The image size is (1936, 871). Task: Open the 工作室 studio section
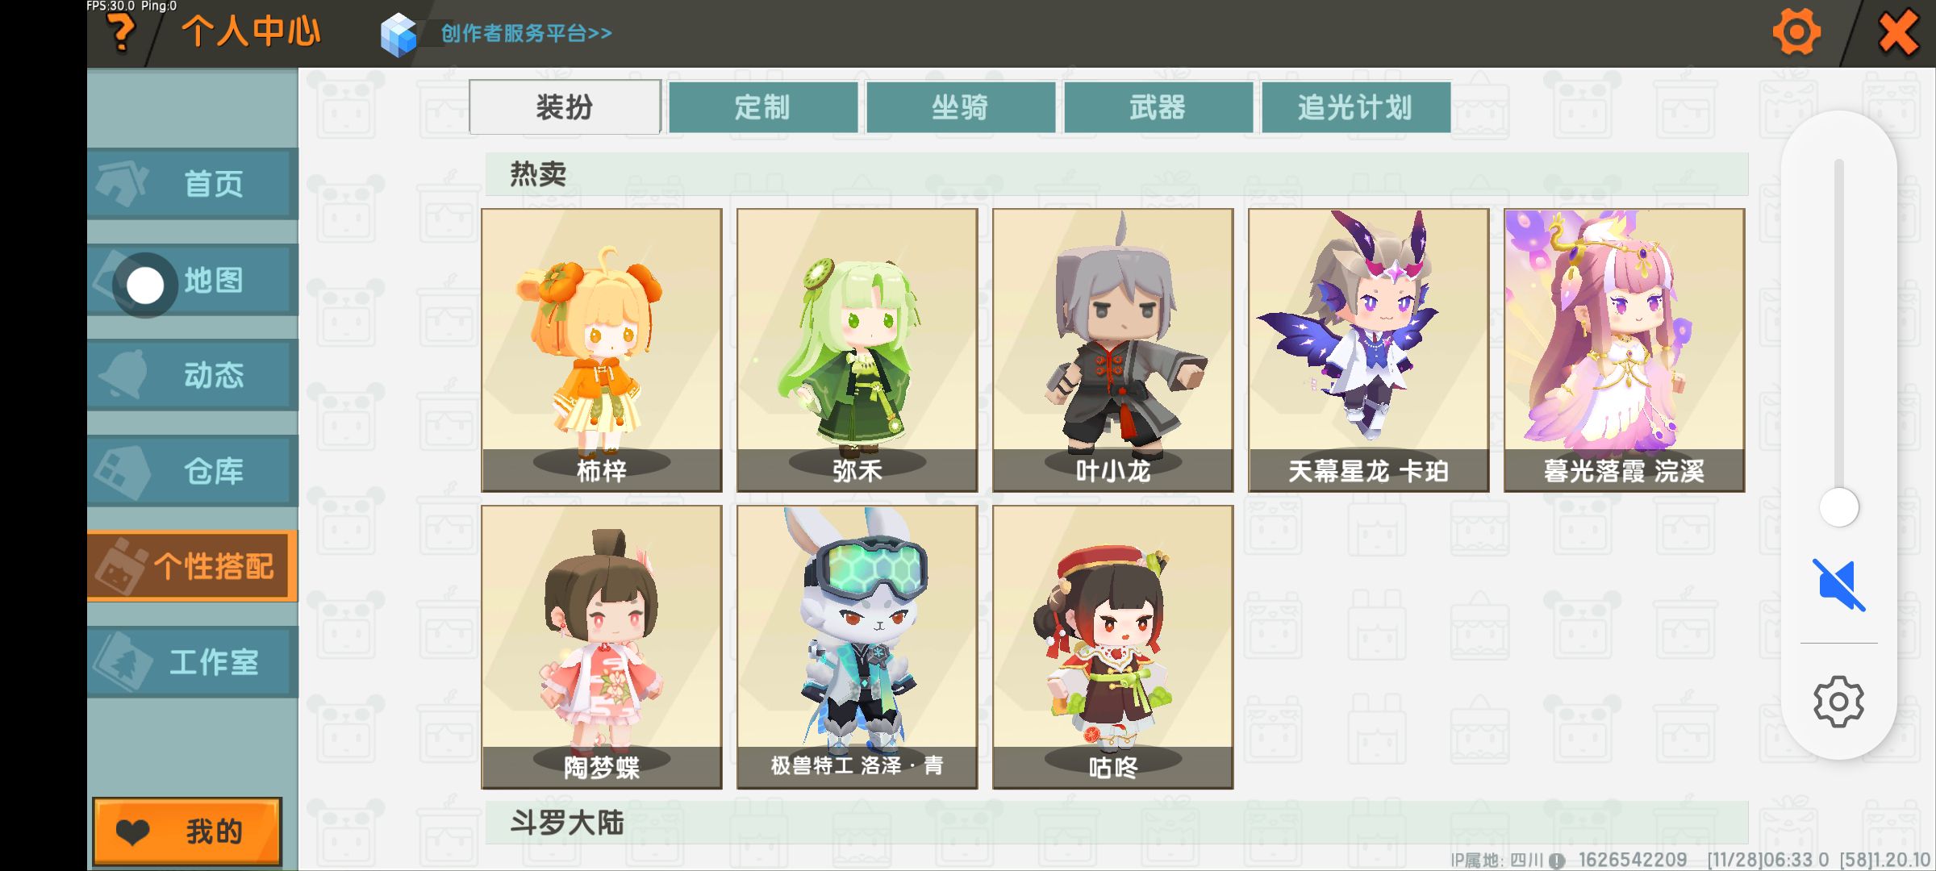point(192,662)
